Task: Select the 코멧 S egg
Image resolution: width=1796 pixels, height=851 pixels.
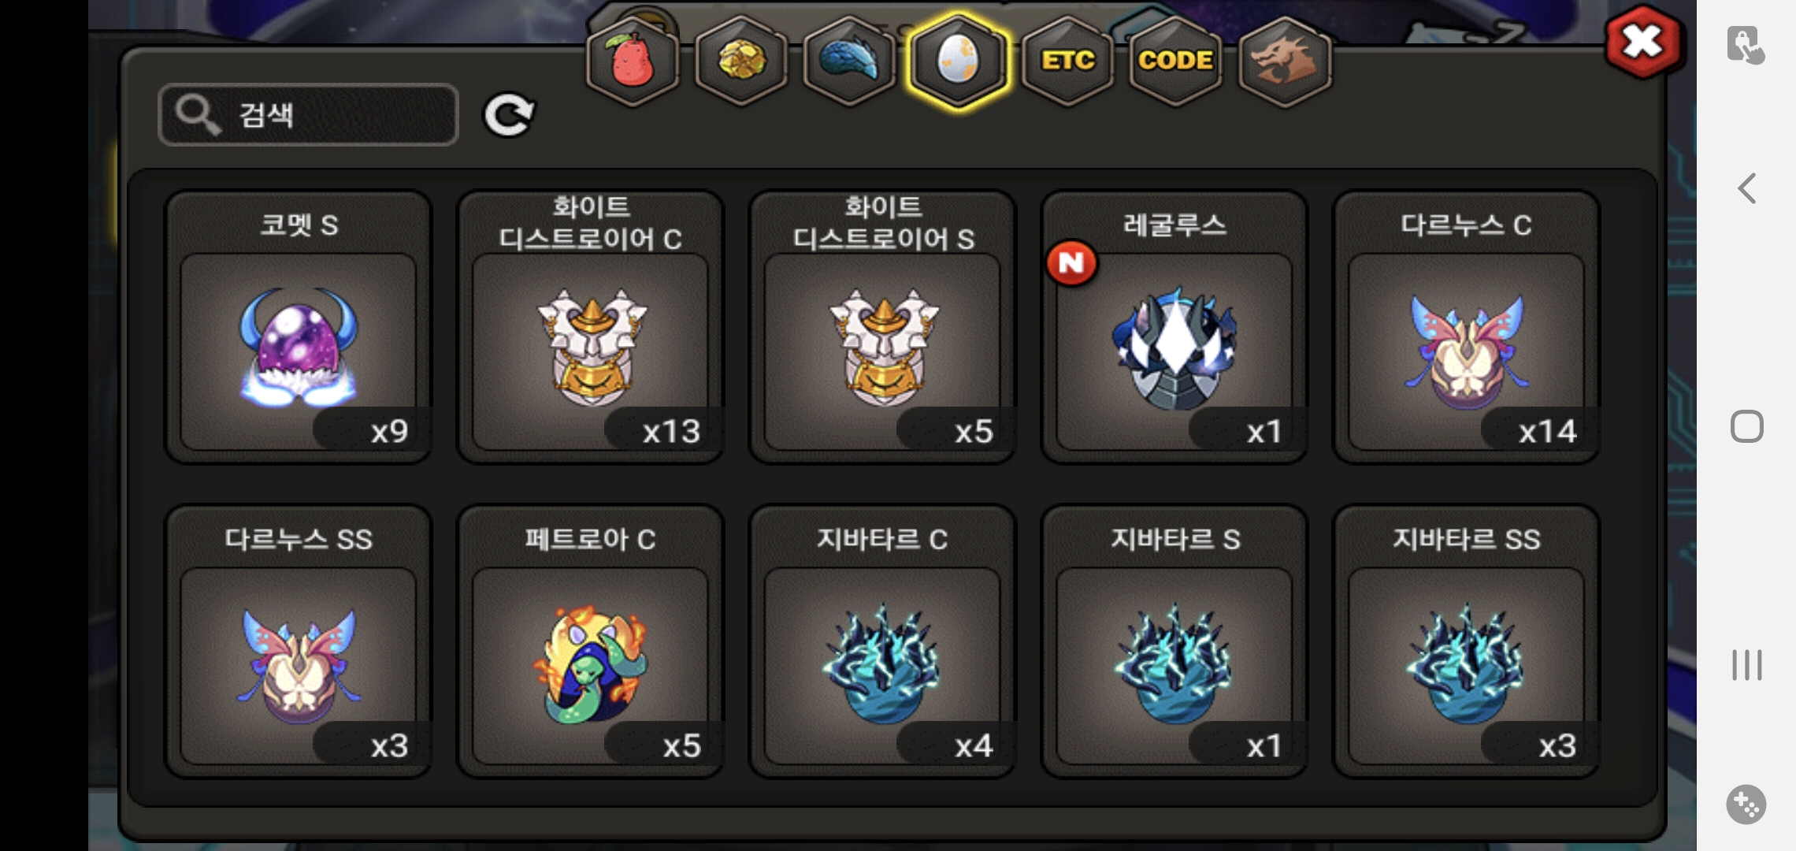Action: [298, 327]
